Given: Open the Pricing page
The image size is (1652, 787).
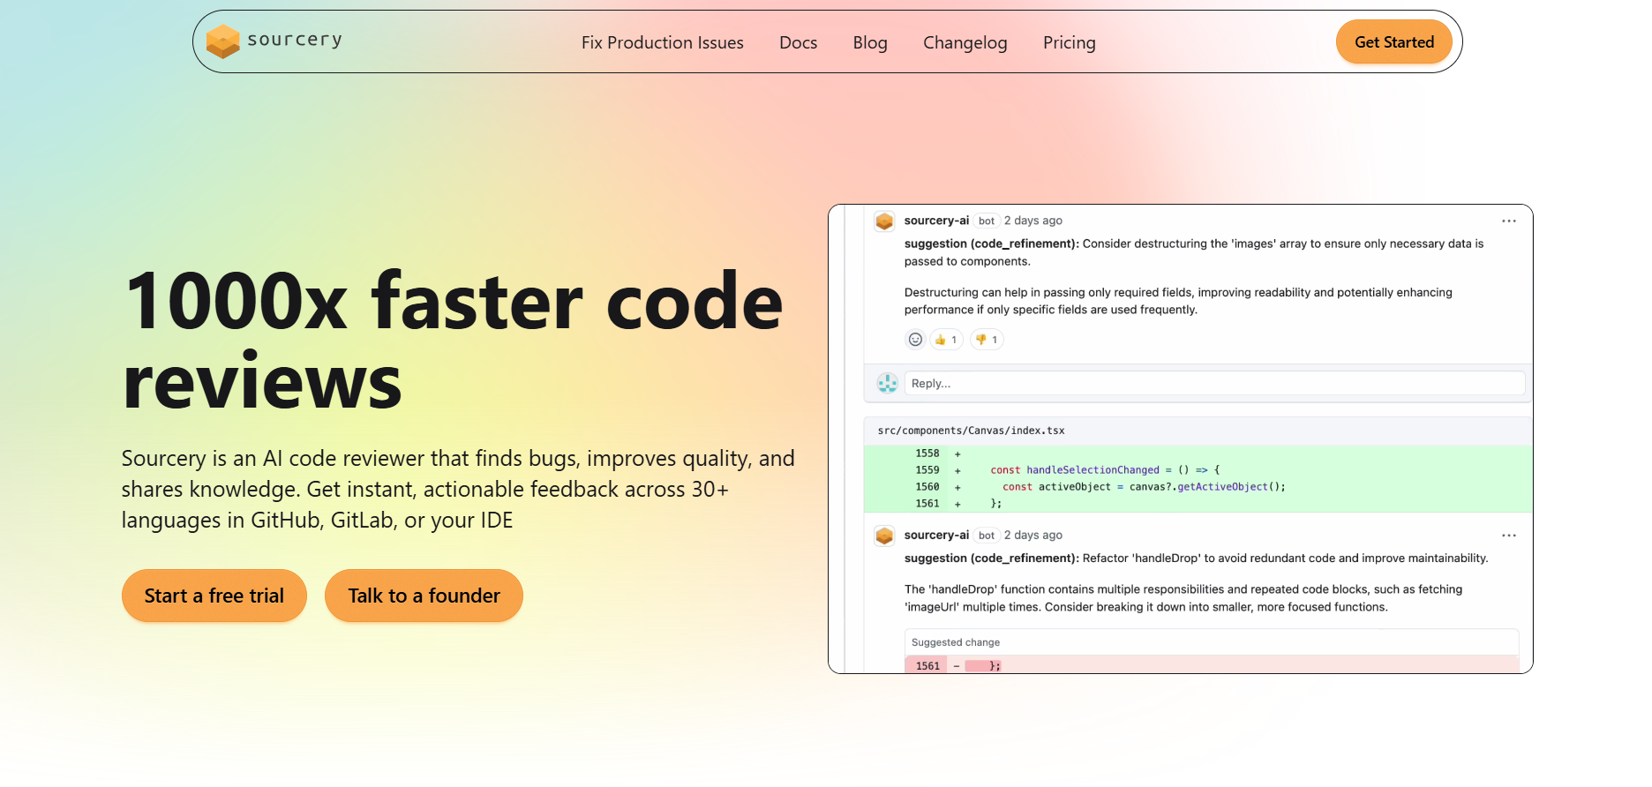Looking at the screenshot, I should 1070,42.
